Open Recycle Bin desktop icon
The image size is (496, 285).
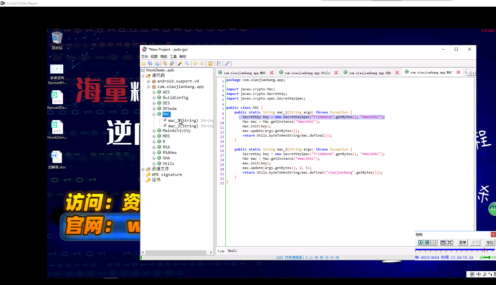click(x=57, y=41)
